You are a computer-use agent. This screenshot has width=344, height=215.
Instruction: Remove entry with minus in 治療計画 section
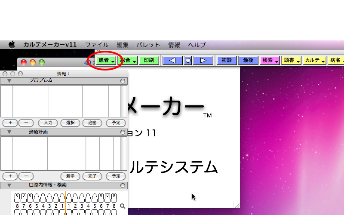[x=26, y=176]
